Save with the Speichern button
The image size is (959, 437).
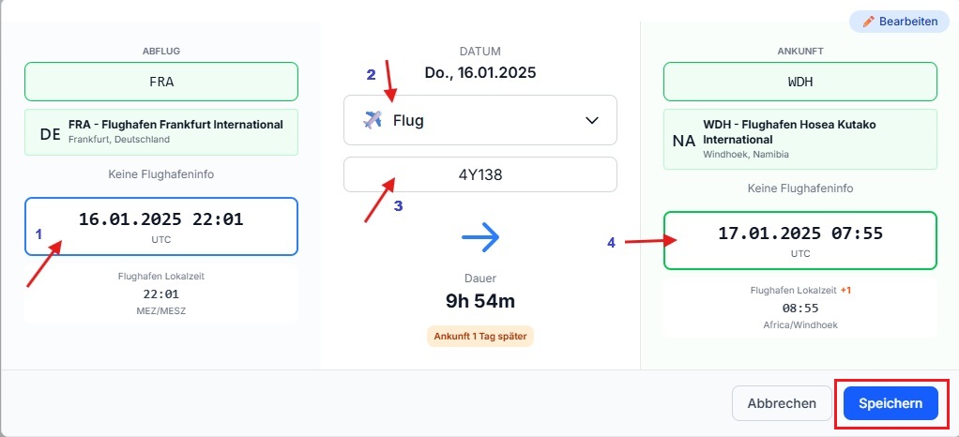[890, 403]
